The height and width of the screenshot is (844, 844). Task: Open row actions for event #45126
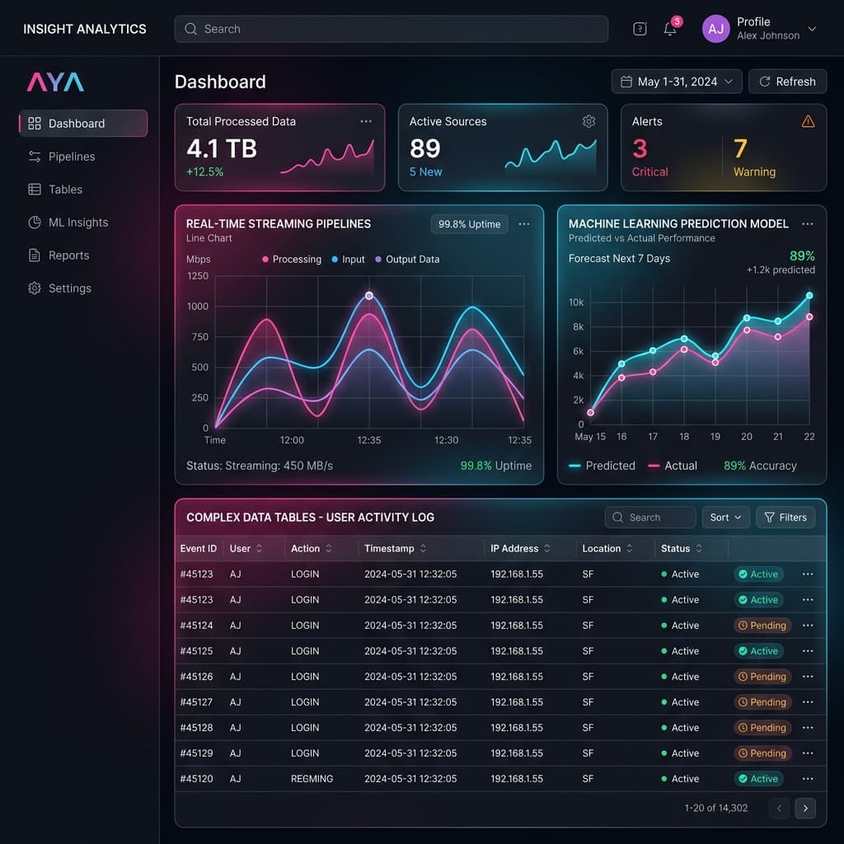pyautogui.click(x=808, y=676)
